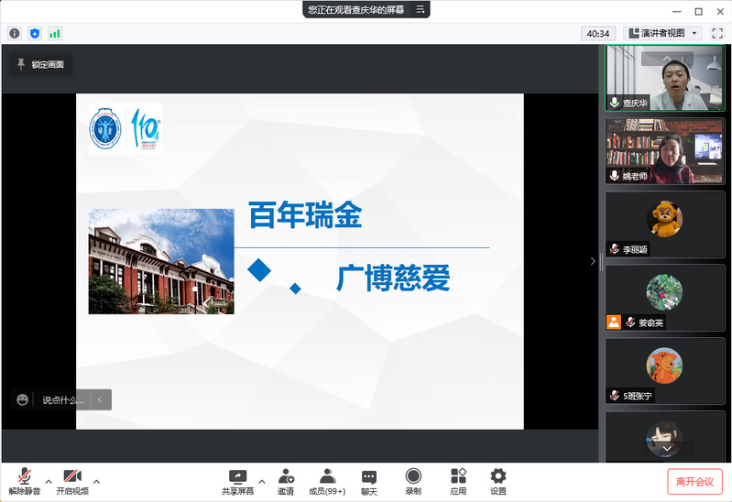Expand video options arrow next to camera

(x=96, y=481)
